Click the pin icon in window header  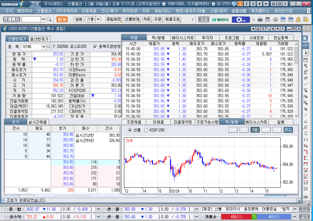point(278,29)
